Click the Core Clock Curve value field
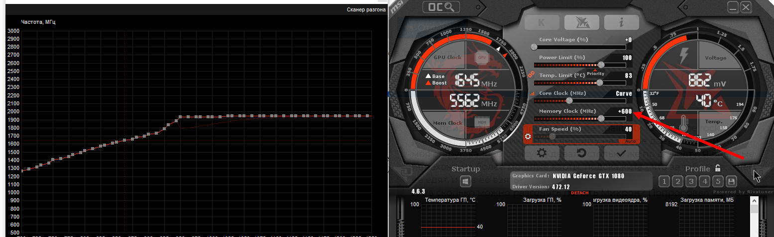This screenshot has height=237, width=774. (624, 93)
